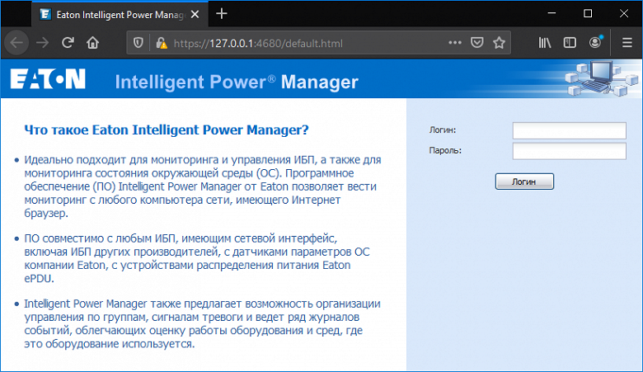
Task: Click the Eaton logo in the header
Action: 48,79
